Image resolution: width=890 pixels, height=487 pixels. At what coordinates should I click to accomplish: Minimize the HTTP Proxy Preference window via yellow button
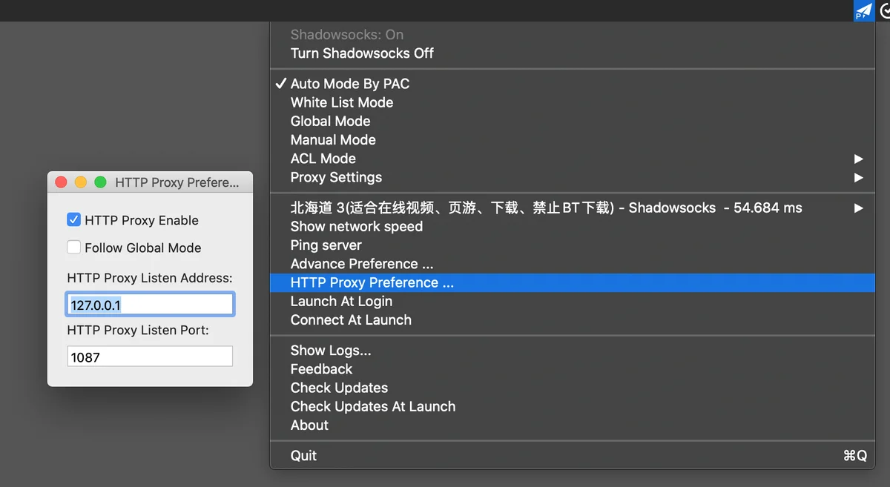click(81, 182)
